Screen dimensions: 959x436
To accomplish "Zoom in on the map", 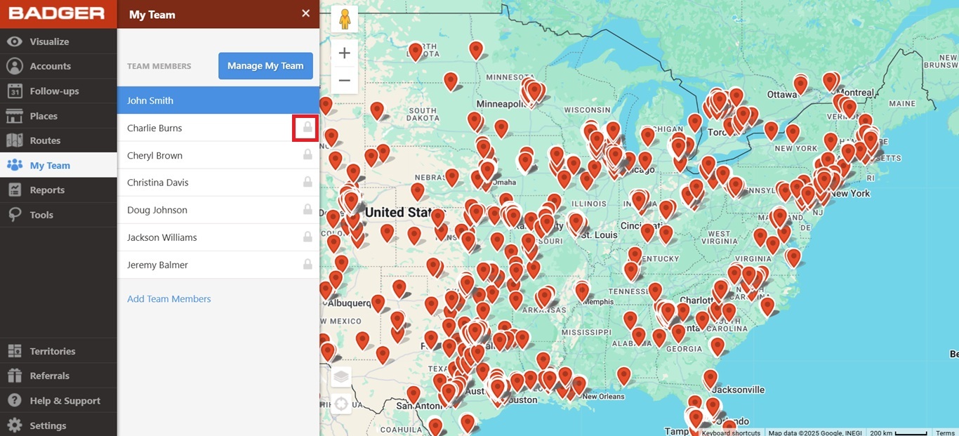I will 344,53.
